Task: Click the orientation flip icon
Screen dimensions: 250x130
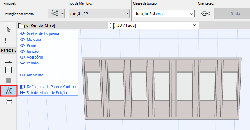Action: click(x=205, y=14)
